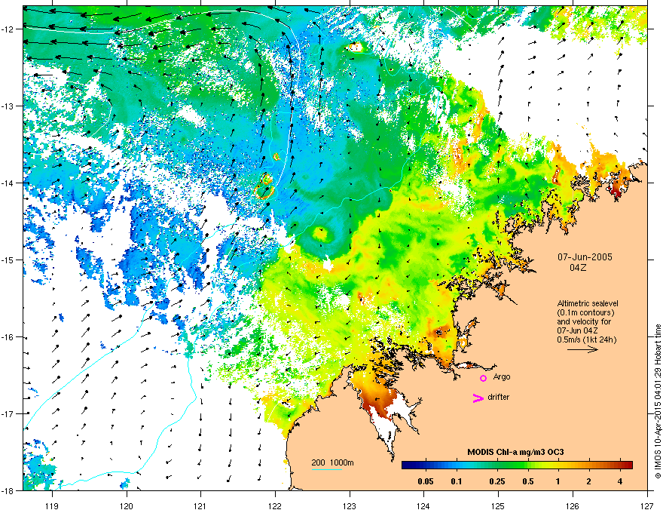Click the latitude axis label '-18'
Screen dimensions: 663x513
8,490
